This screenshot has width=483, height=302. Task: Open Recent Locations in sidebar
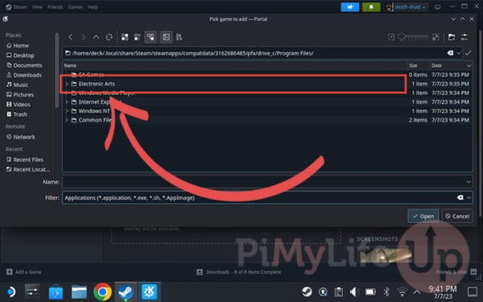pos(28,169)
